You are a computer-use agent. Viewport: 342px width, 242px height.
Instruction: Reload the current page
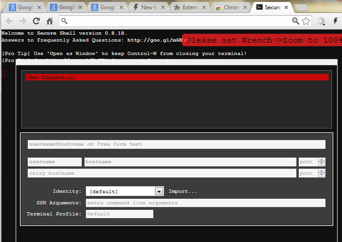point(36,21)
